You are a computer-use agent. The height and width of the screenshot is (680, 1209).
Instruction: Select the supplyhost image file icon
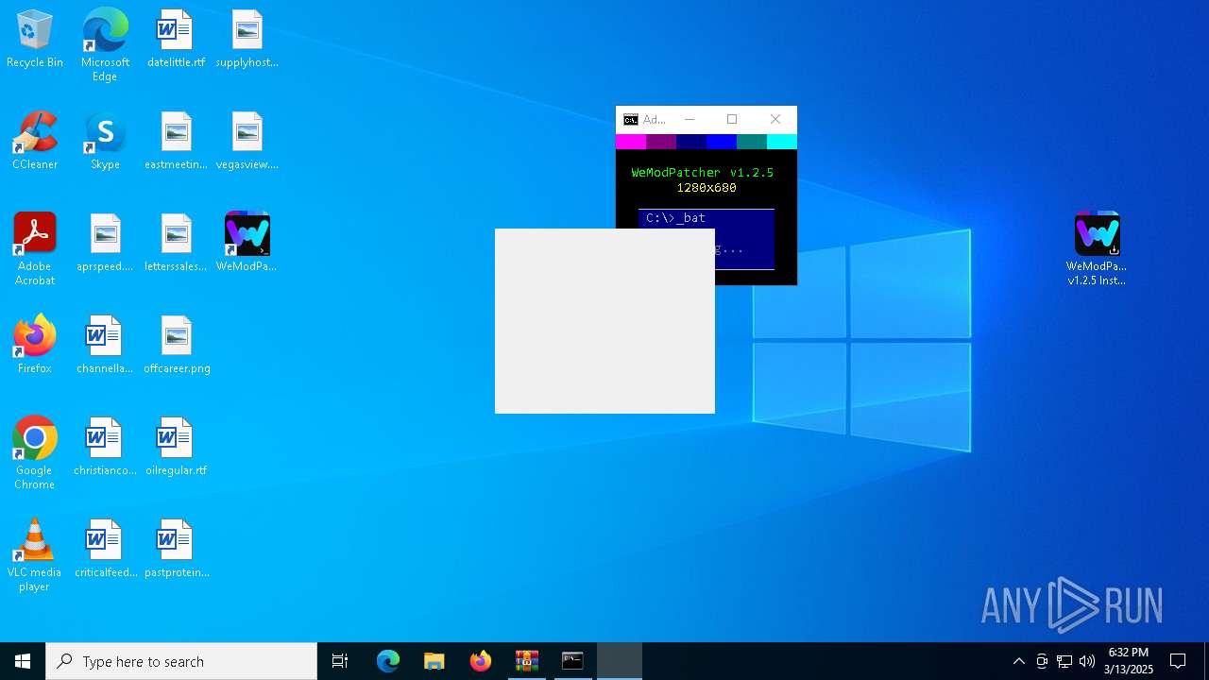tap(247, 40)
